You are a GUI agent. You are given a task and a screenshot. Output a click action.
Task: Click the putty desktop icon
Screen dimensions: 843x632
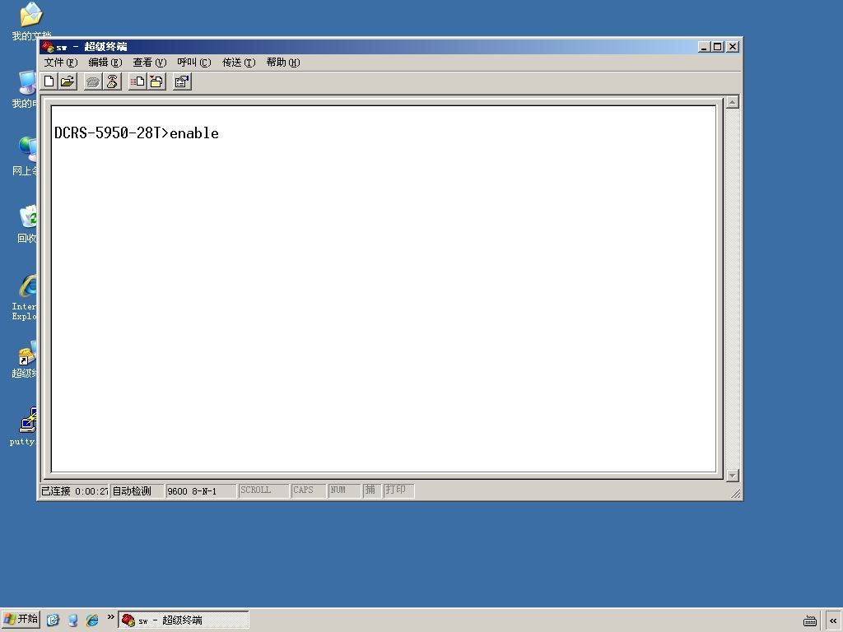coord(25,427)
